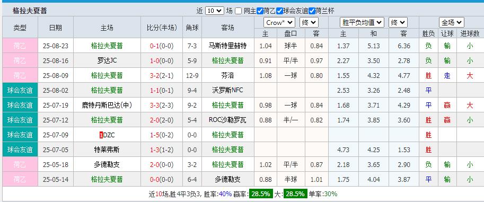
Task: Click the 走 handicap result on 25-08-09
Action: coord(447,76)
